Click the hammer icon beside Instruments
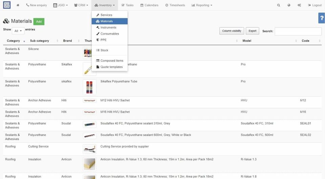The height and width of the screenshot is (179, 325). [98, 27]
